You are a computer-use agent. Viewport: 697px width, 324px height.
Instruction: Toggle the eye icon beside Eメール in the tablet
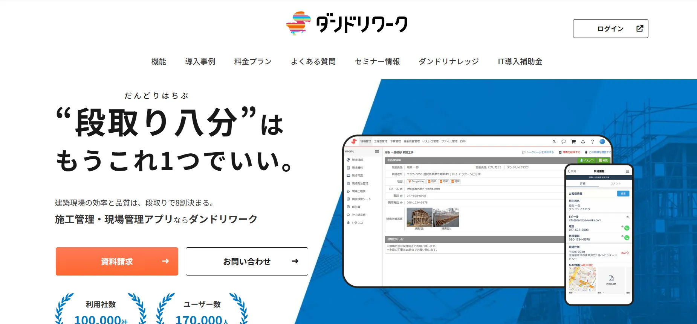point(401,189)
